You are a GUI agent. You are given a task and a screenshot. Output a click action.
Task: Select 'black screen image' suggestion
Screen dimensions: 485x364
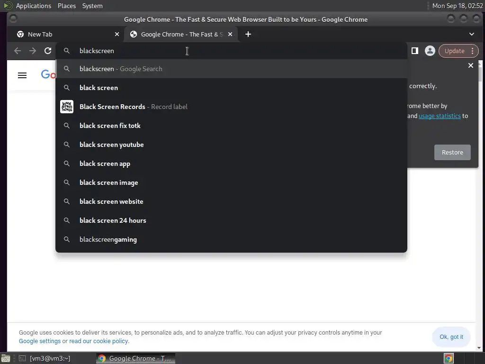(x=231, y=182)
